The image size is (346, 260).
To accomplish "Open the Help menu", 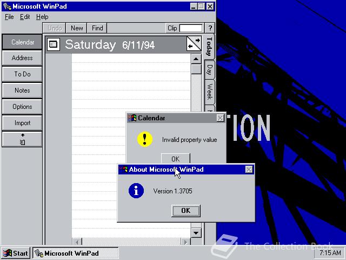I will pos(42,17).
